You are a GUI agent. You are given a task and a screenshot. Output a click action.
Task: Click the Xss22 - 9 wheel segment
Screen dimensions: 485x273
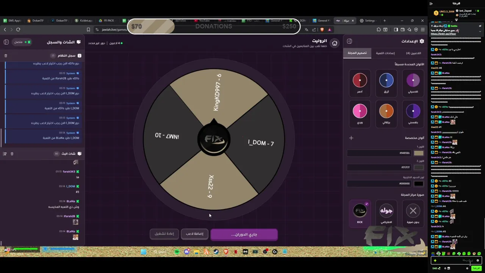click(x=211, y=186)
